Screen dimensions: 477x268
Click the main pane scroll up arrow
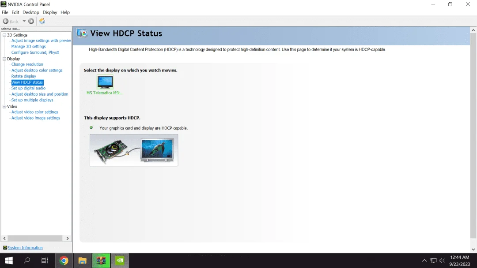[473, 30]
